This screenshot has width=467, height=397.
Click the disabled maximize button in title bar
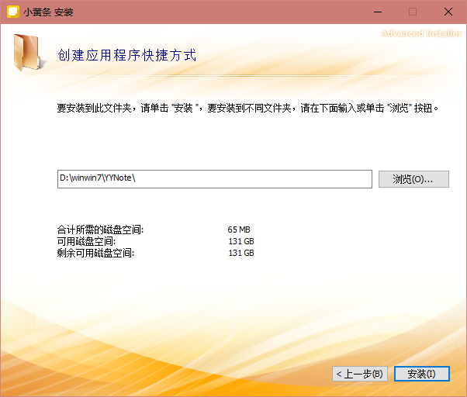point(413,12)
